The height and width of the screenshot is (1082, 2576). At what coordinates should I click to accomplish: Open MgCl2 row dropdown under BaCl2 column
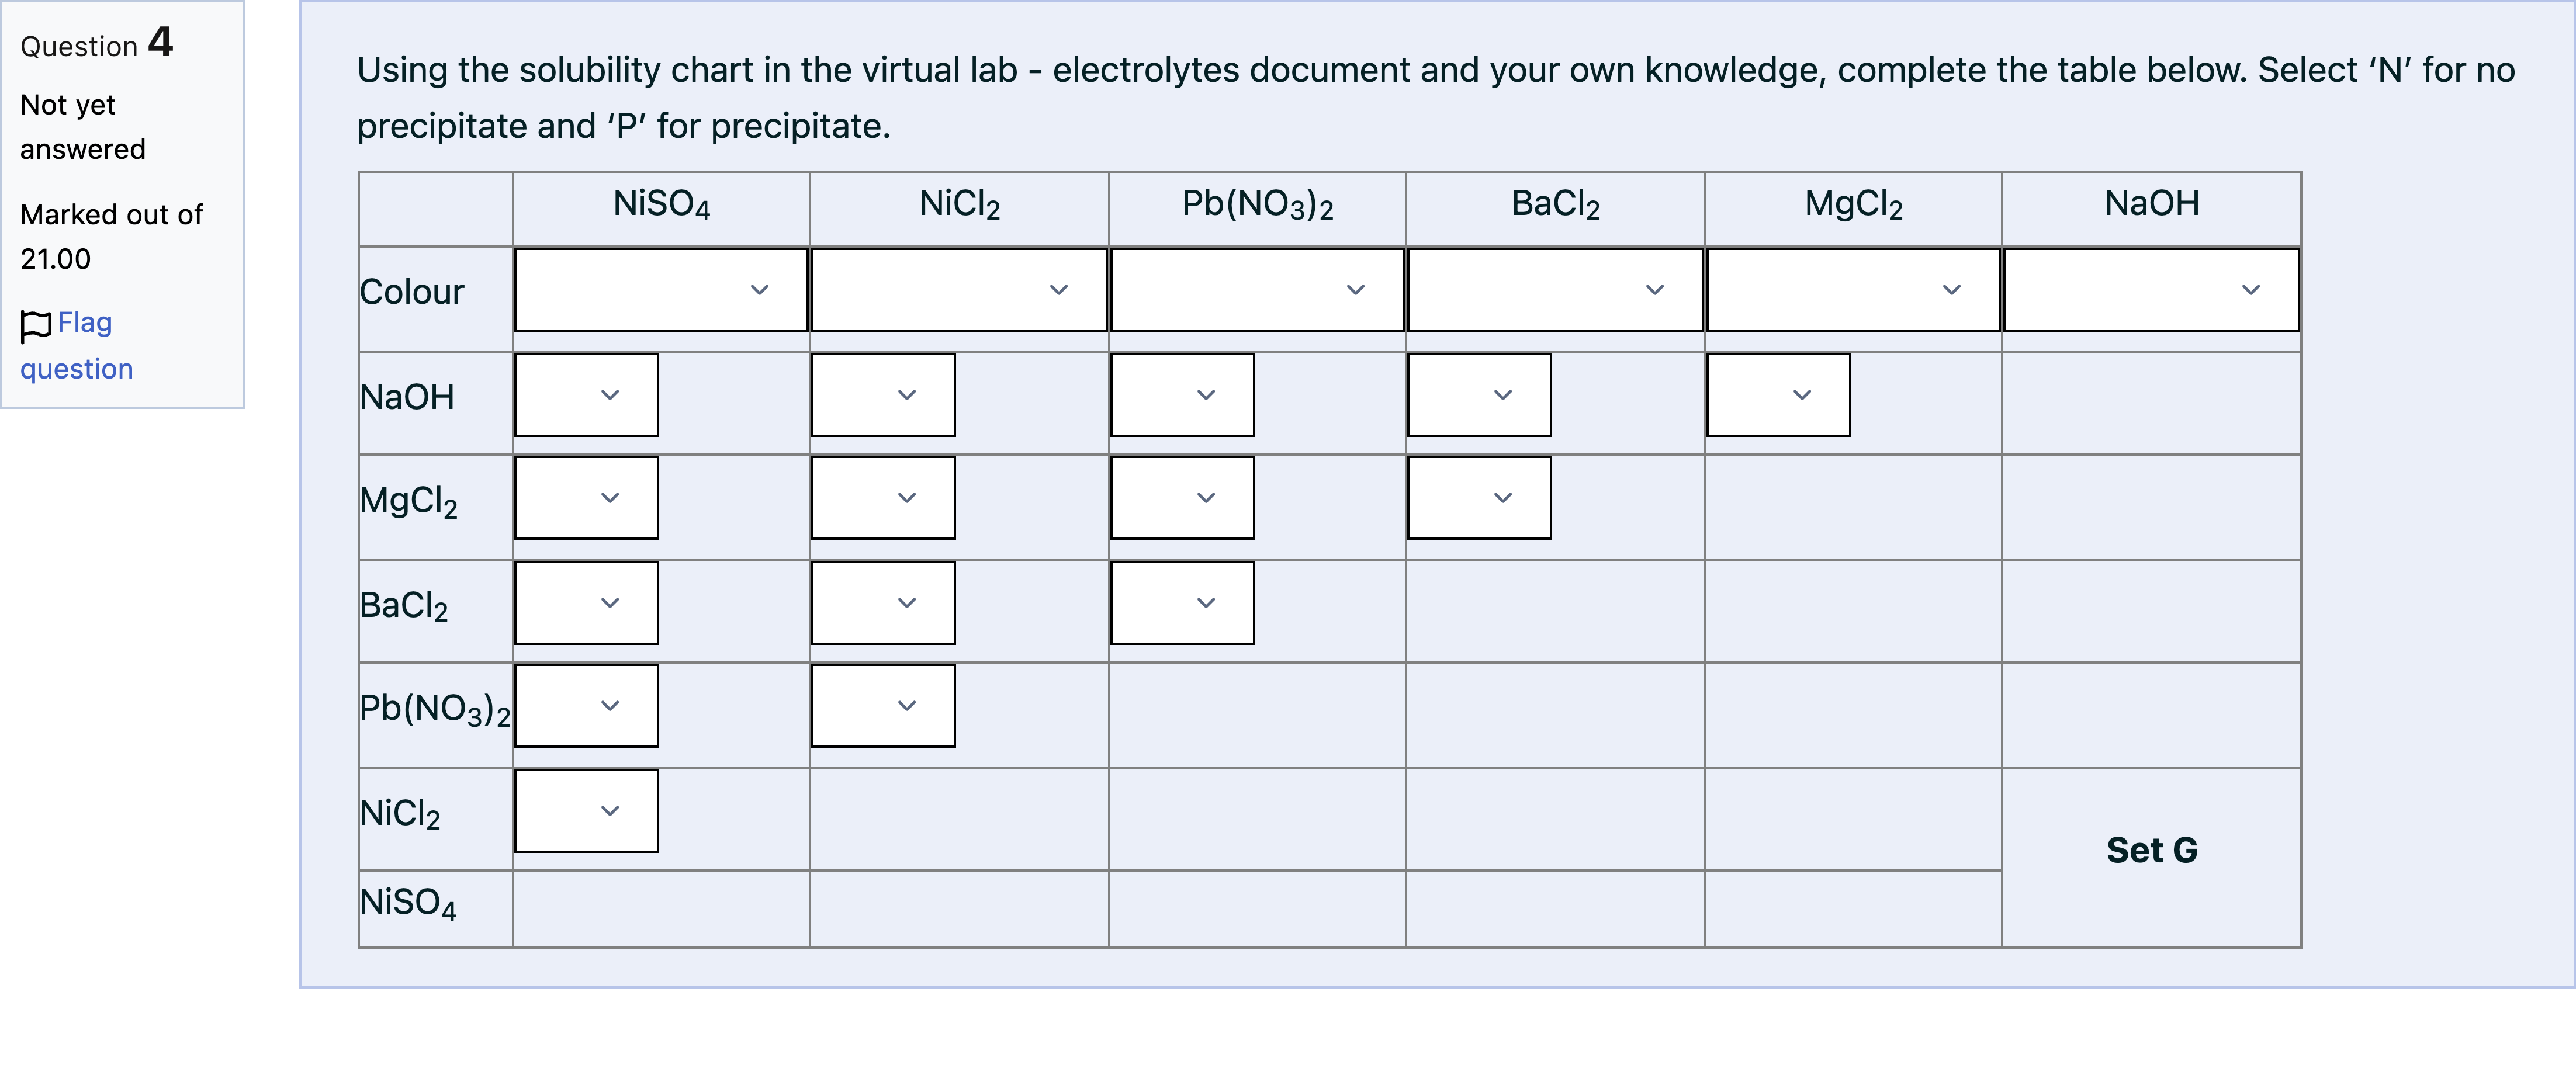pos(1479,498)
